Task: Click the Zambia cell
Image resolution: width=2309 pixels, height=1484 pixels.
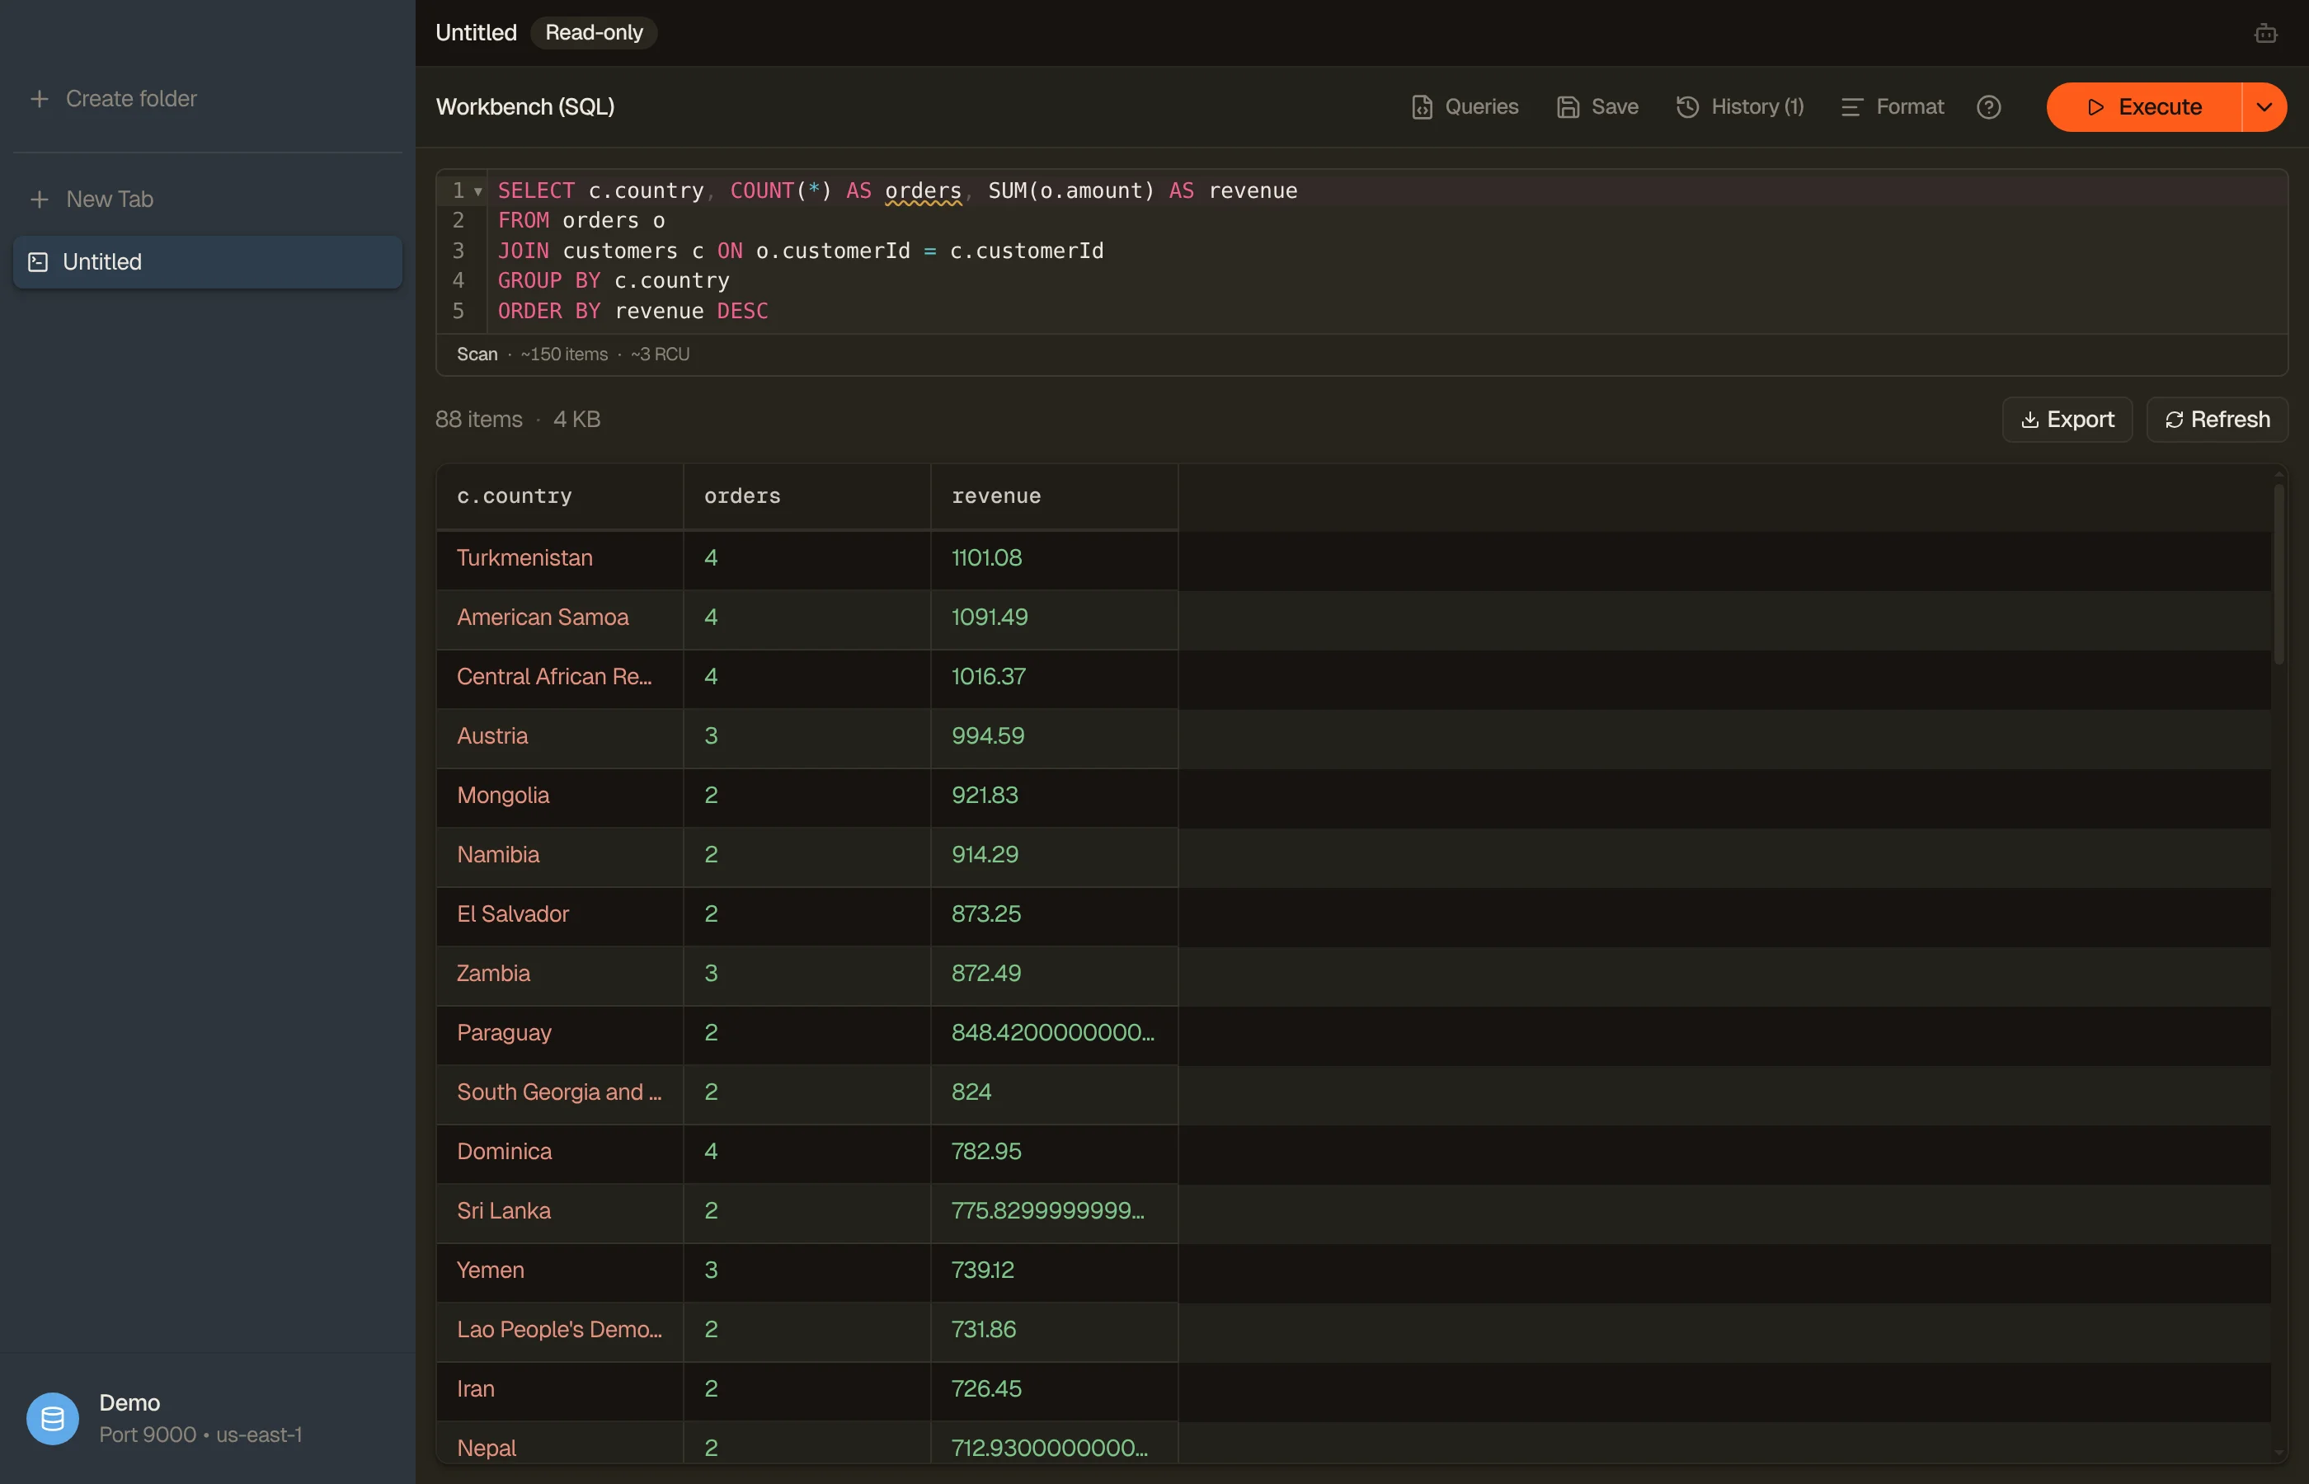Action: pos(560,974)
